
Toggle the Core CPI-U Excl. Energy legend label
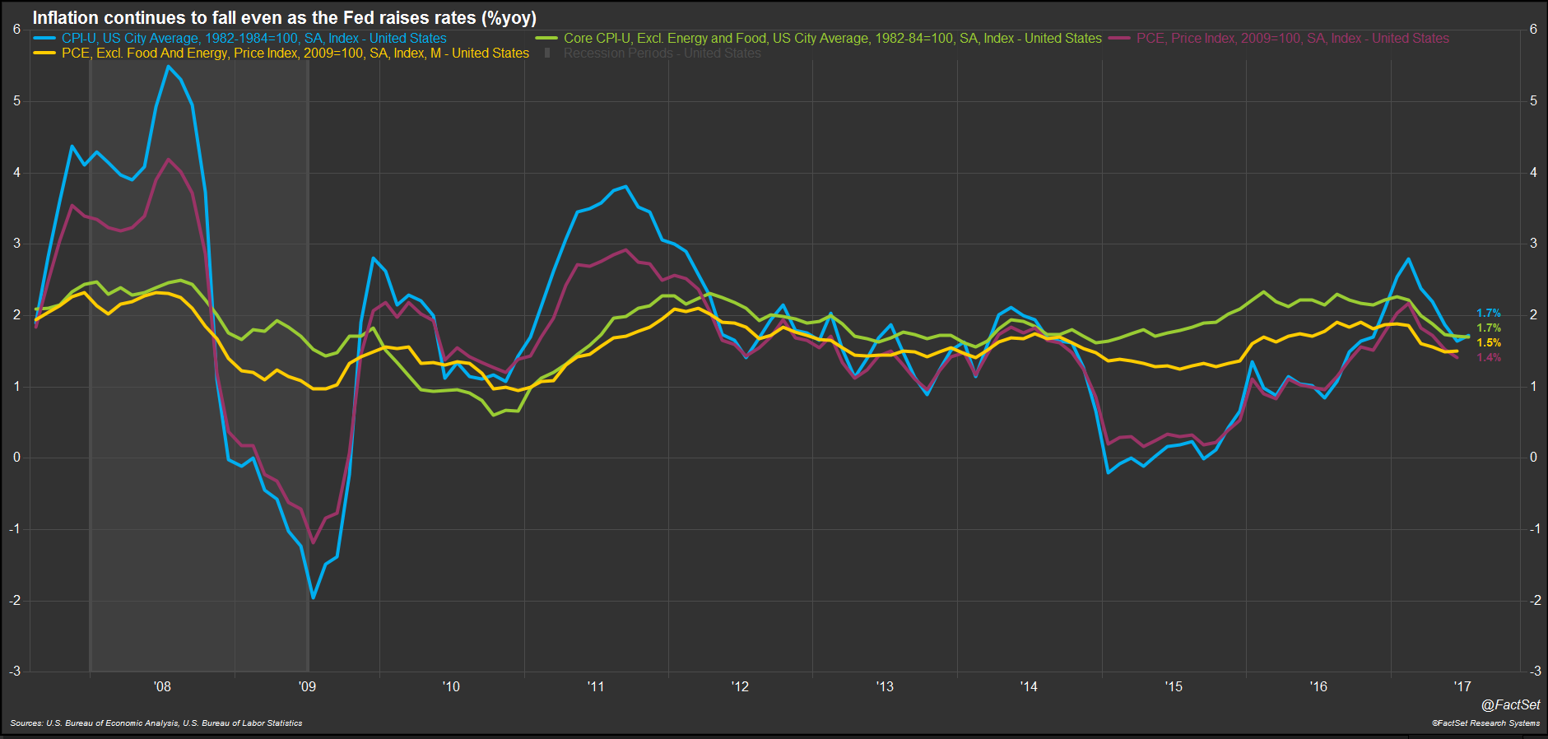coord(832,38)
